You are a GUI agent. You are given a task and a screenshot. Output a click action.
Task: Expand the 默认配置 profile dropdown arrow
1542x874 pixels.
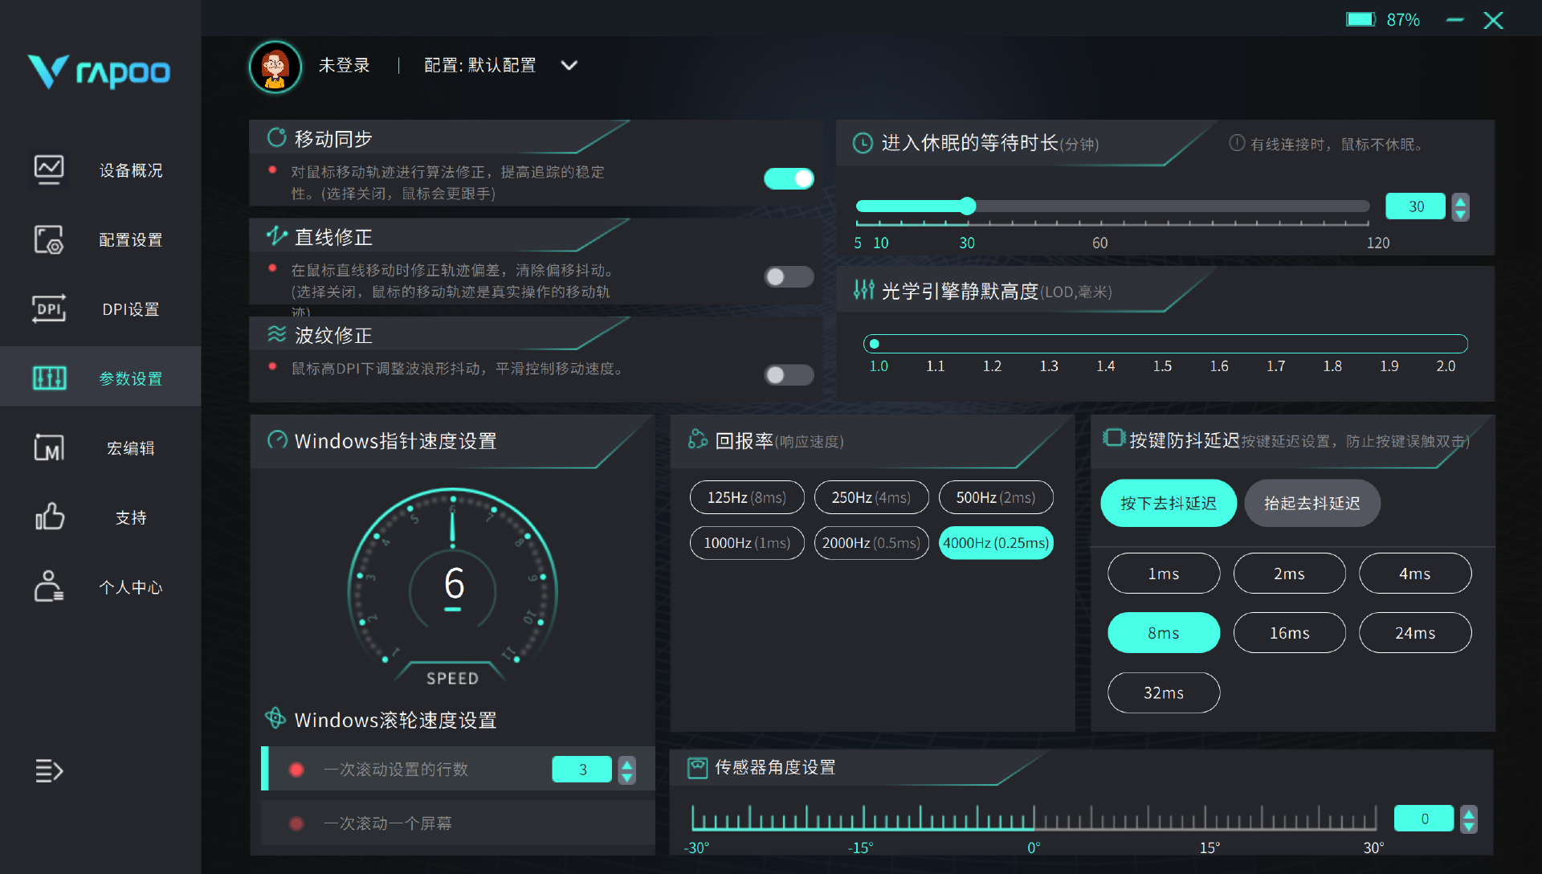point(569,66)
